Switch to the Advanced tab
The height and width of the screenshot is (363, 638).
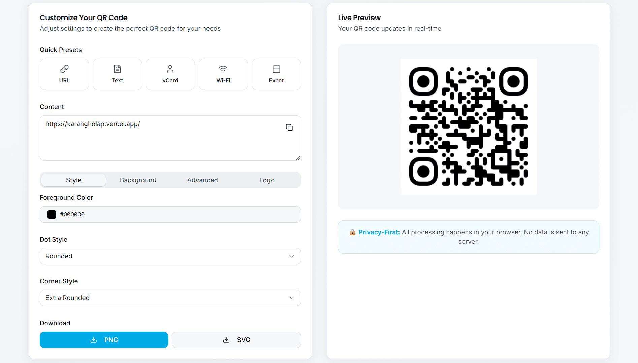click(202, 180)
